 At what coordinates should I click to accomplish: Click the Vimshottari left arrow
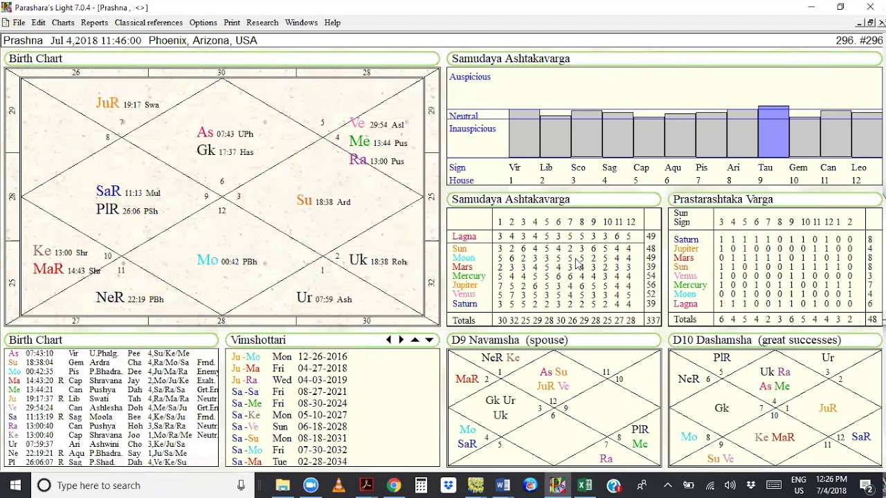click(x=388, y=340)
